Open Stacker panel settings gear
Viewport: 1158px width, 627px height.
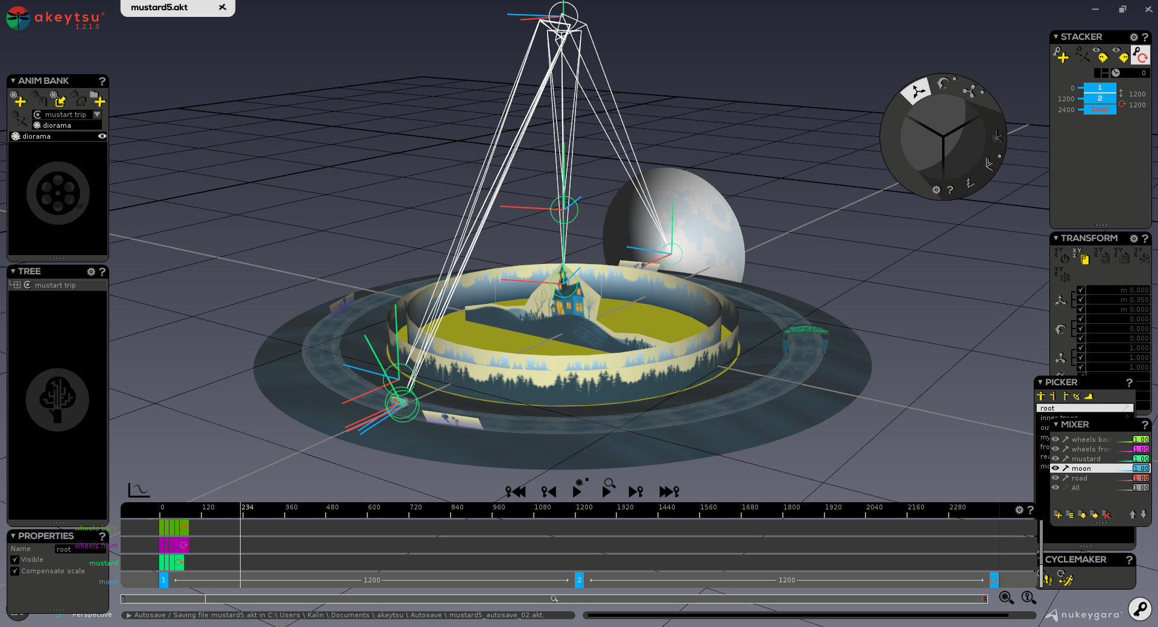click(x=1133, y=37)
